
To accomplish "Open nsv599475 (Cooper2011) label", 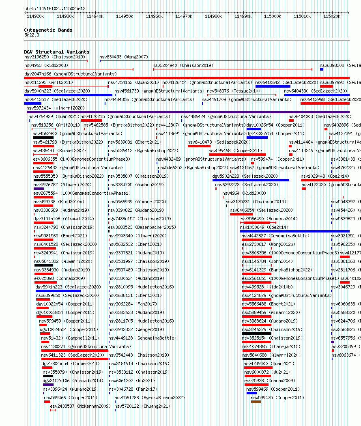I will pyautogui.click(x=277, y=398).
